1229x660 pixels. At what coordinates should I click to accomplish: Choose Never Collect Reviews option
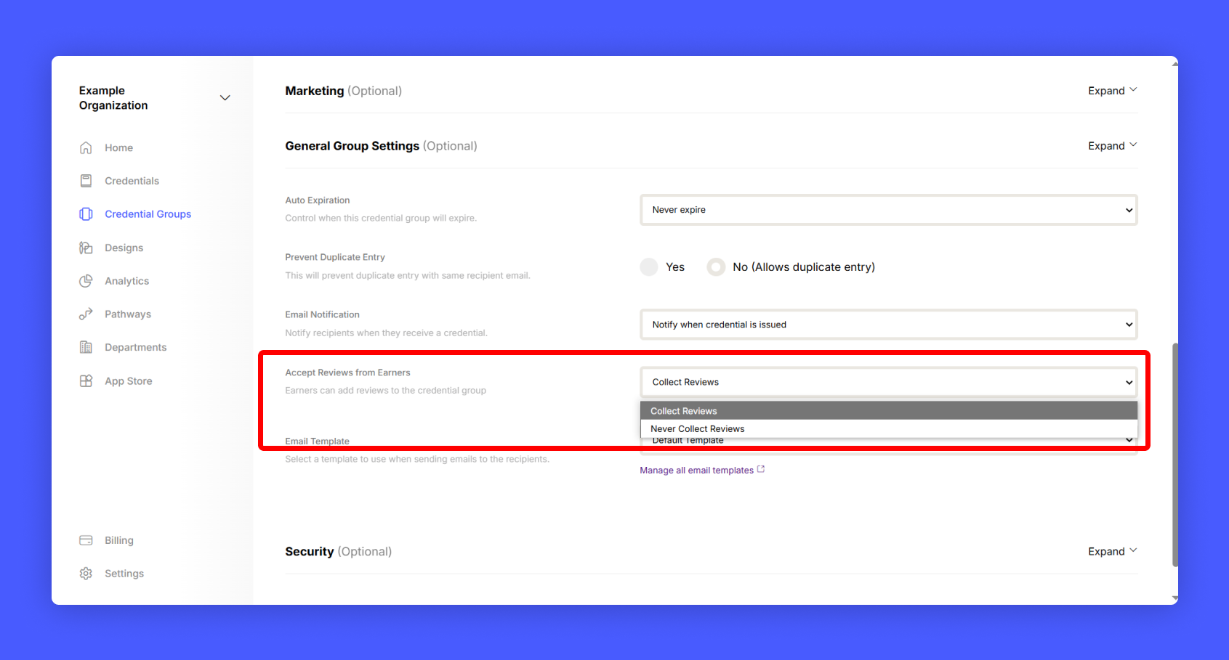tap(698, 429)
